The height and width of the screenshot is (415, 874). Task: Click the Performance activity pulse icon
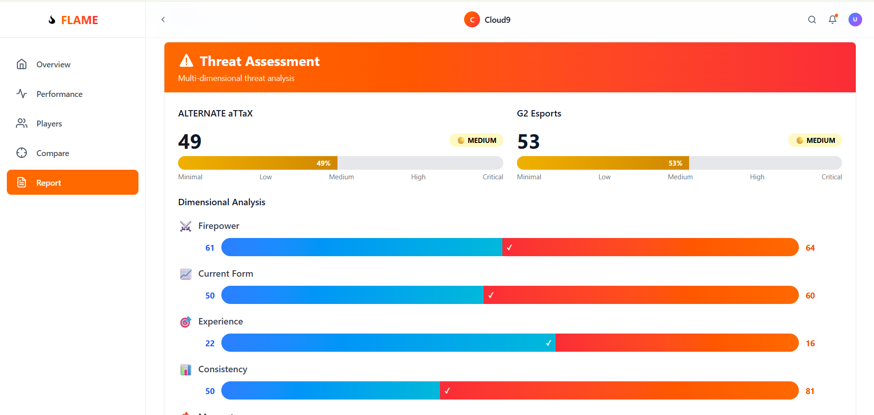point(21,94)
